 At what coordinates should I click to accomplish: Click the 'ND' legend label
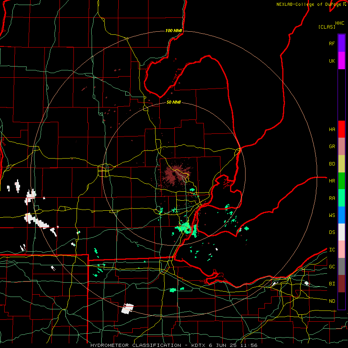tap(332, 301)
